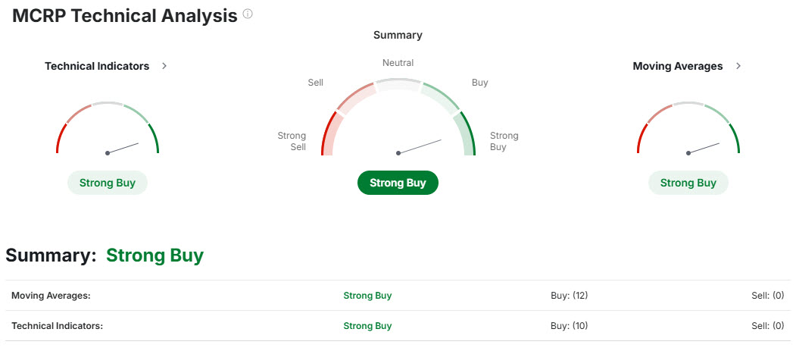Image resolution: width=796 pixels, height=351 pixels.
Task: Click the info icon beside MCRP Technical Analysis
Action: (248, 14)
